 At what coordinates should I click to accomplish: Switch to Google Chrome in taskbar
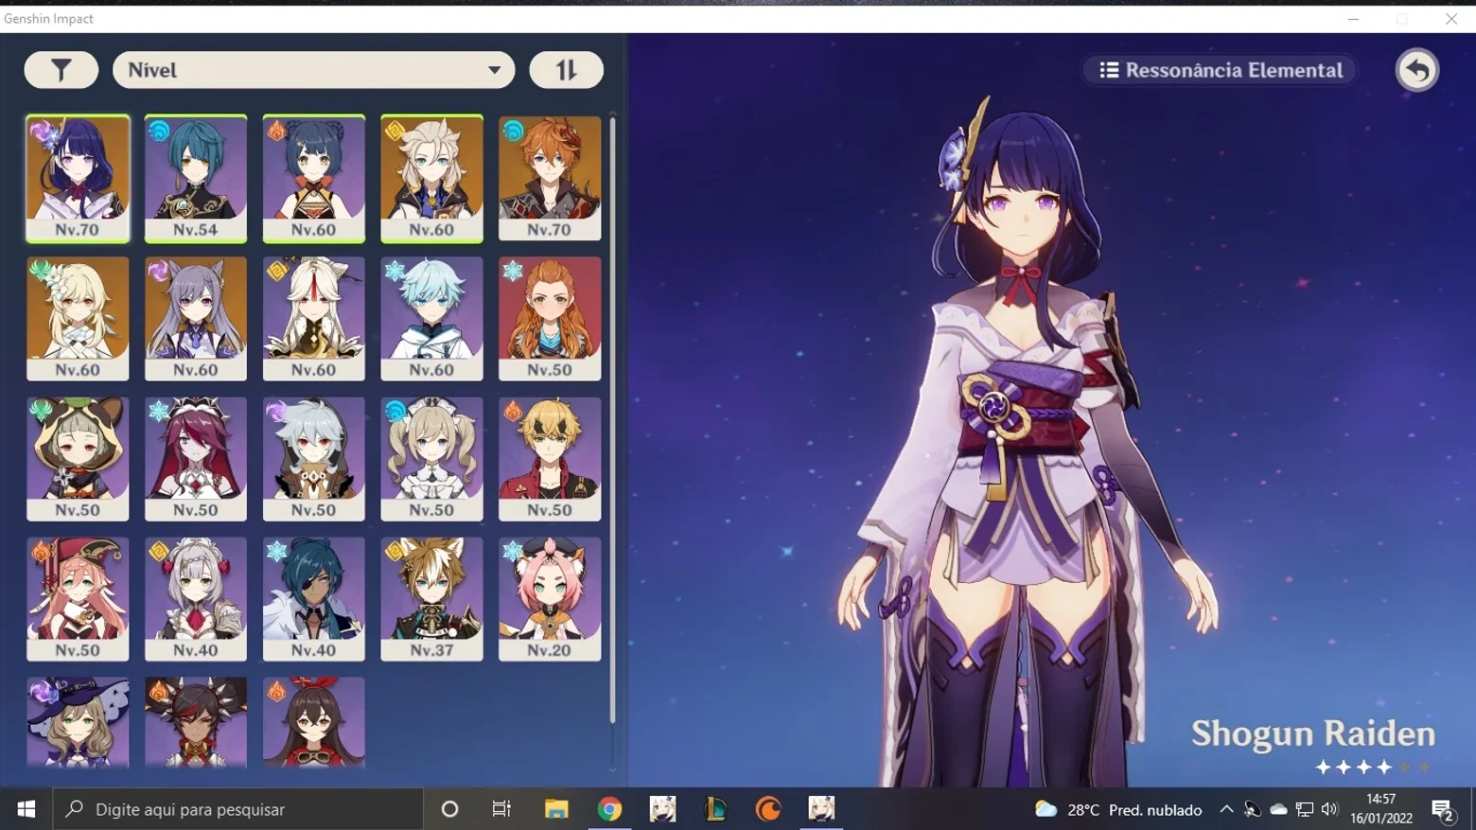click(x=609, y=809)
